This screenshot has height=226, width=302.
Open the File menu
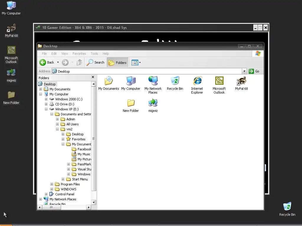click(44, 54)
